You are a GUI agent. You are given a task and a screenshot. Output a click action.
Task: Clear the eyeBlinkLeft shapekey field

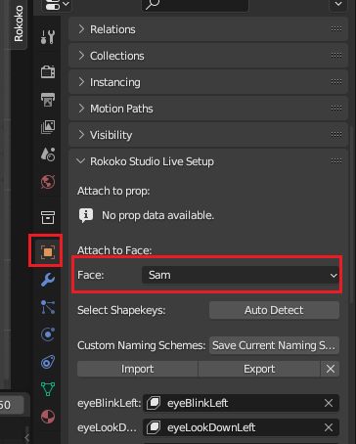click(x=329, y=403)
